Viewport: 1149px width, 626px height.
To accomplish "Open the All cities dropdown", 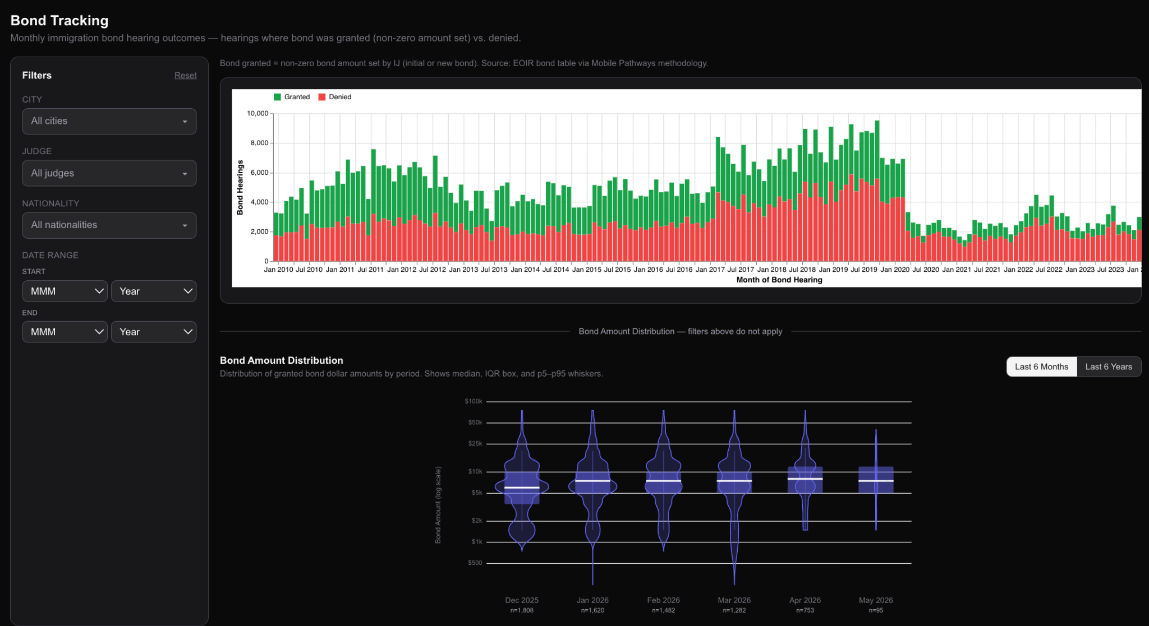I will [x=109, y=121].
